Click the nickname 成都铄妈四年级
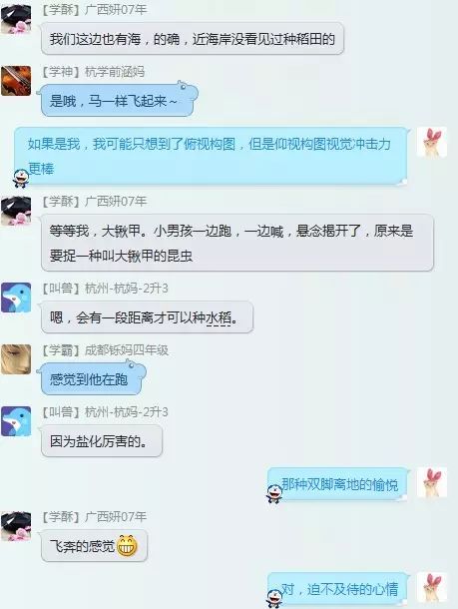Image resolution: width=458 pixels, height=609 pixels. click(x=127, y=350)
